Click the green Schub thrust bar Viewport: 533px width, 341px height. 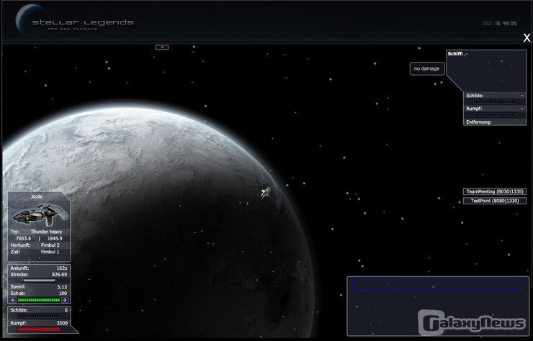tap(39, 300)
